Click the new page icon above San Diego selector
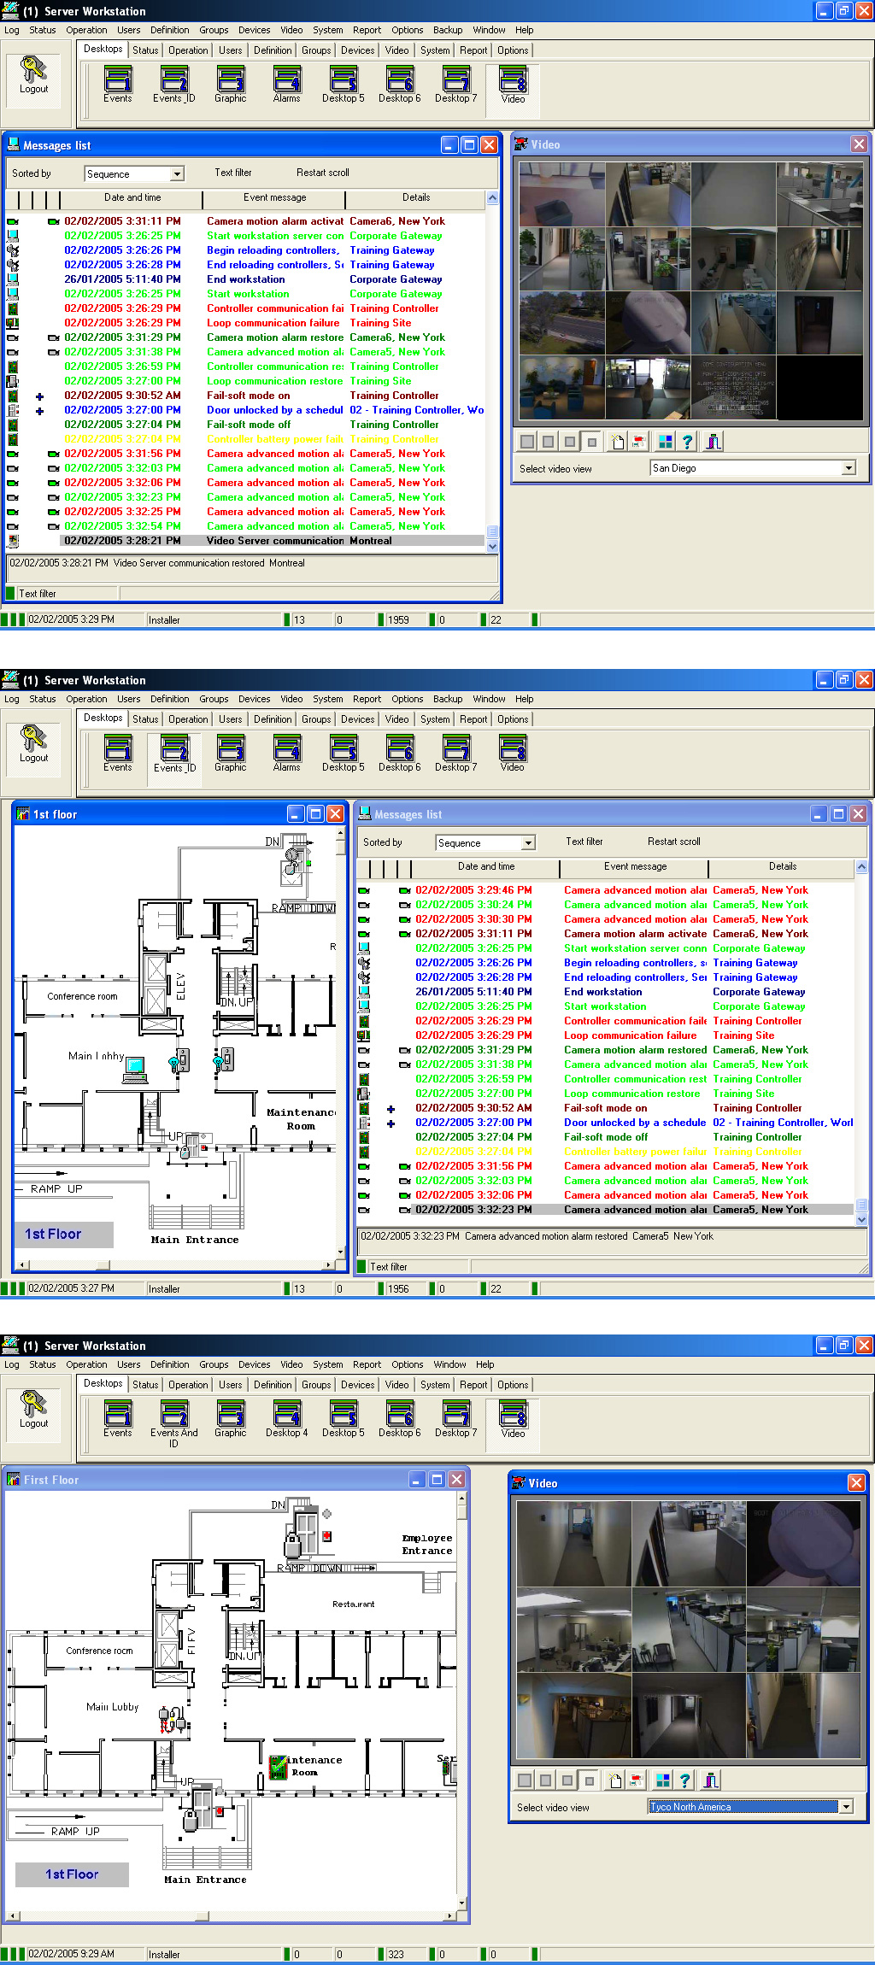Image resolution: width=875 pixels, height=1965 pixels. pos(617,442)
